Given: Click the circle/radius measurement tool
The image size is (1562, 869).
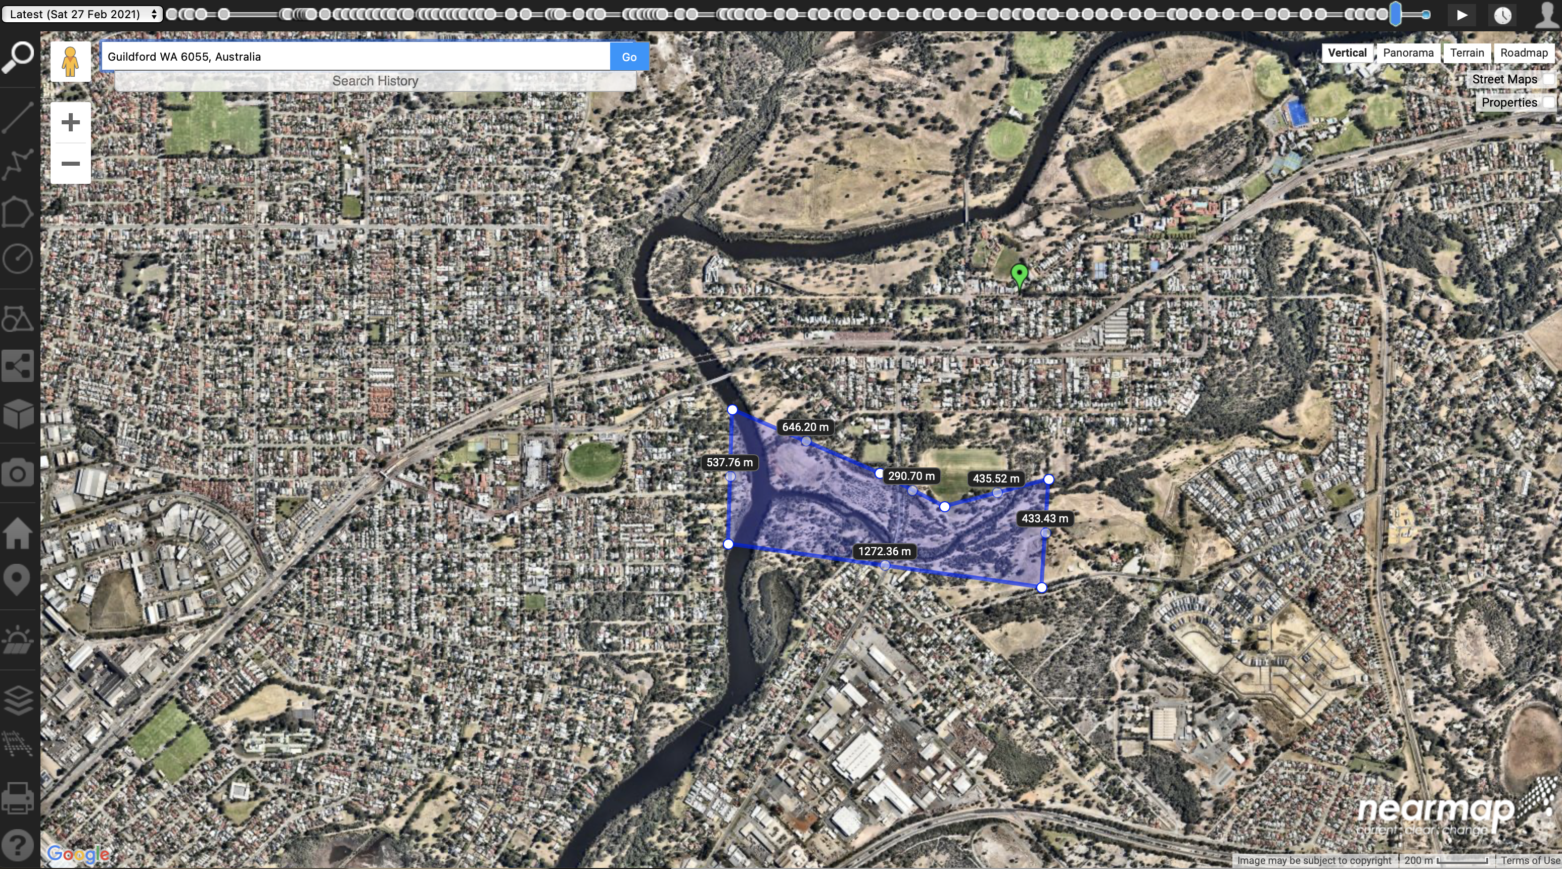Looking at the screenshot, I should [x=19, y=261].
